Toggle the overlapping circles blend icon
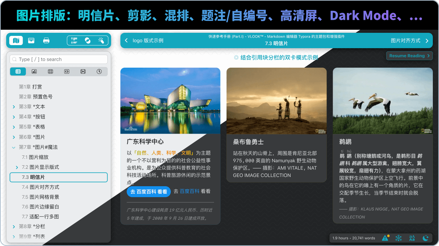439x246 pixels. tap(87, 41)
